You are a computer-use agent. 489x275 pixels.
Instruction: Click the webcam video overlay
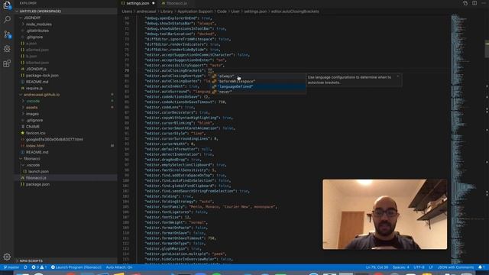384,214
